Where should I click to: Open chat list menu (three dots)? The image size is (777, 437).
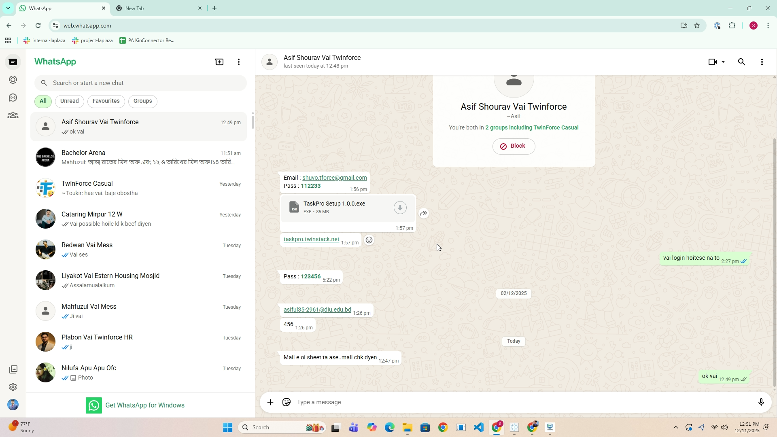[x=239, y=62]
